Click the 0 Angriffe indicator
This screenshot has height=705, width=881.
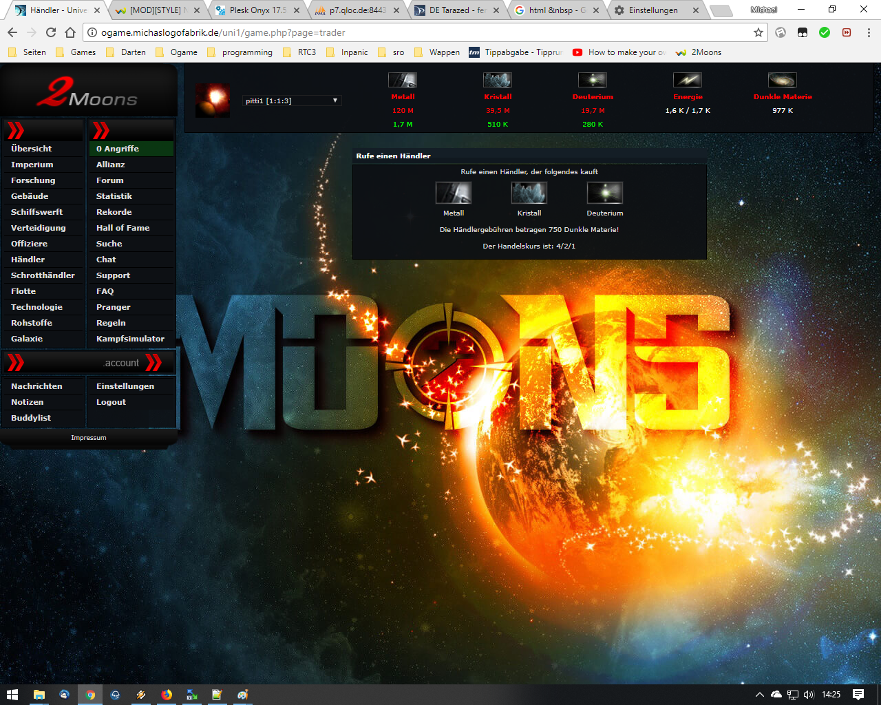click(x=131, y=149)
